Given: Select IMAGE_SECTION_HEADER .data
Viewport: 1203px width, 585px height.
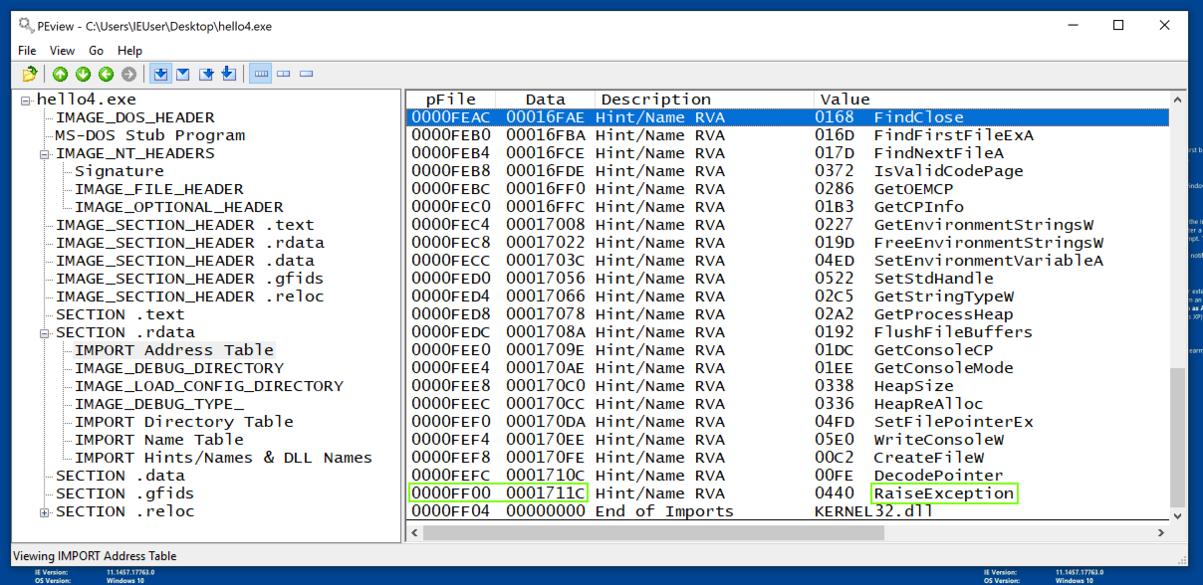Looking at the screenshot, I should tap(184, 261).
